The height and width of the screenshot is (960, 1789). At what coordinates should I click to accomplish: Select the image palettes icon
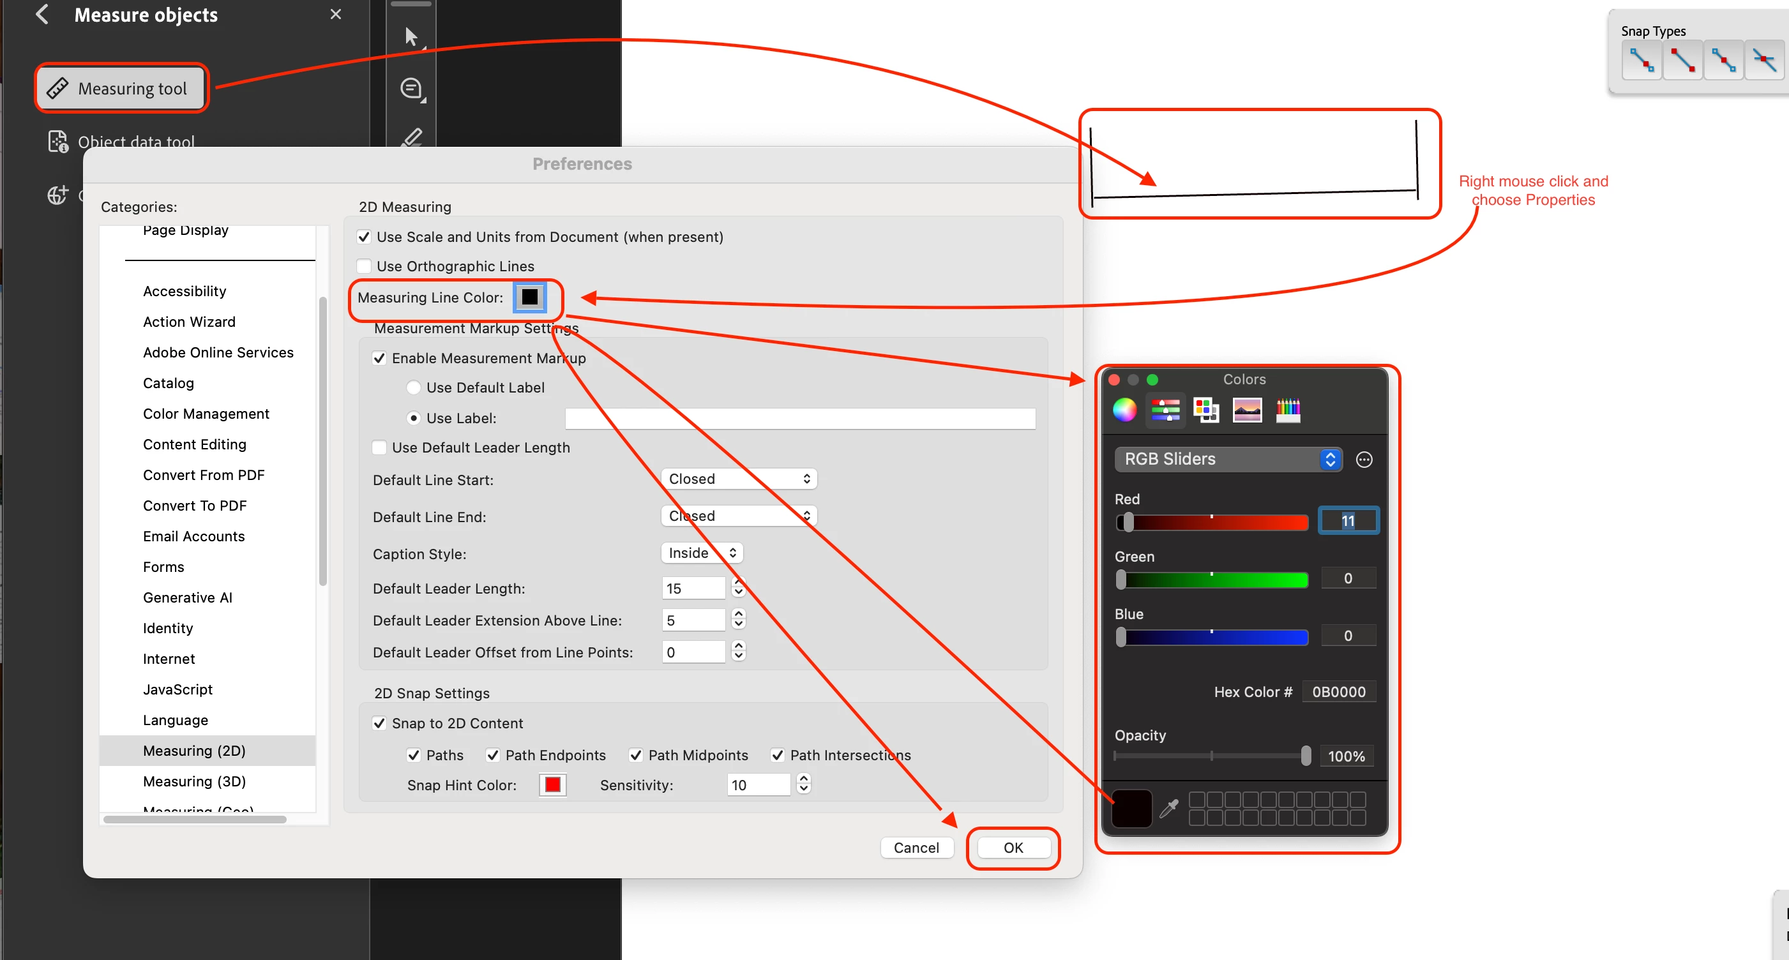pyautogui.click(x=1246, y=410)
